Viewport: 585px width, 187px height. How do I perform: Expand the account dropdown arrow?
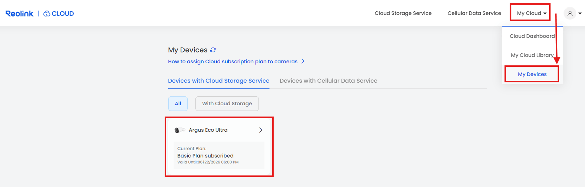(580, 14)
